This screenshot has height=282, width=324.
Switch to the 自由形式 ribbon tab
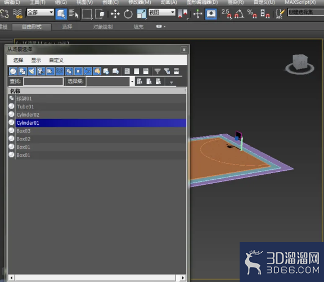[x=32, y=27]
